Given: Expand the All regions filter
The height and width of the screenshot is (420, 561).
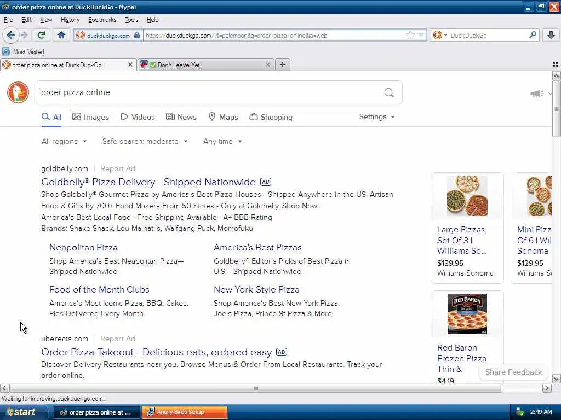Looking at the screenshot, I should 64,142.
